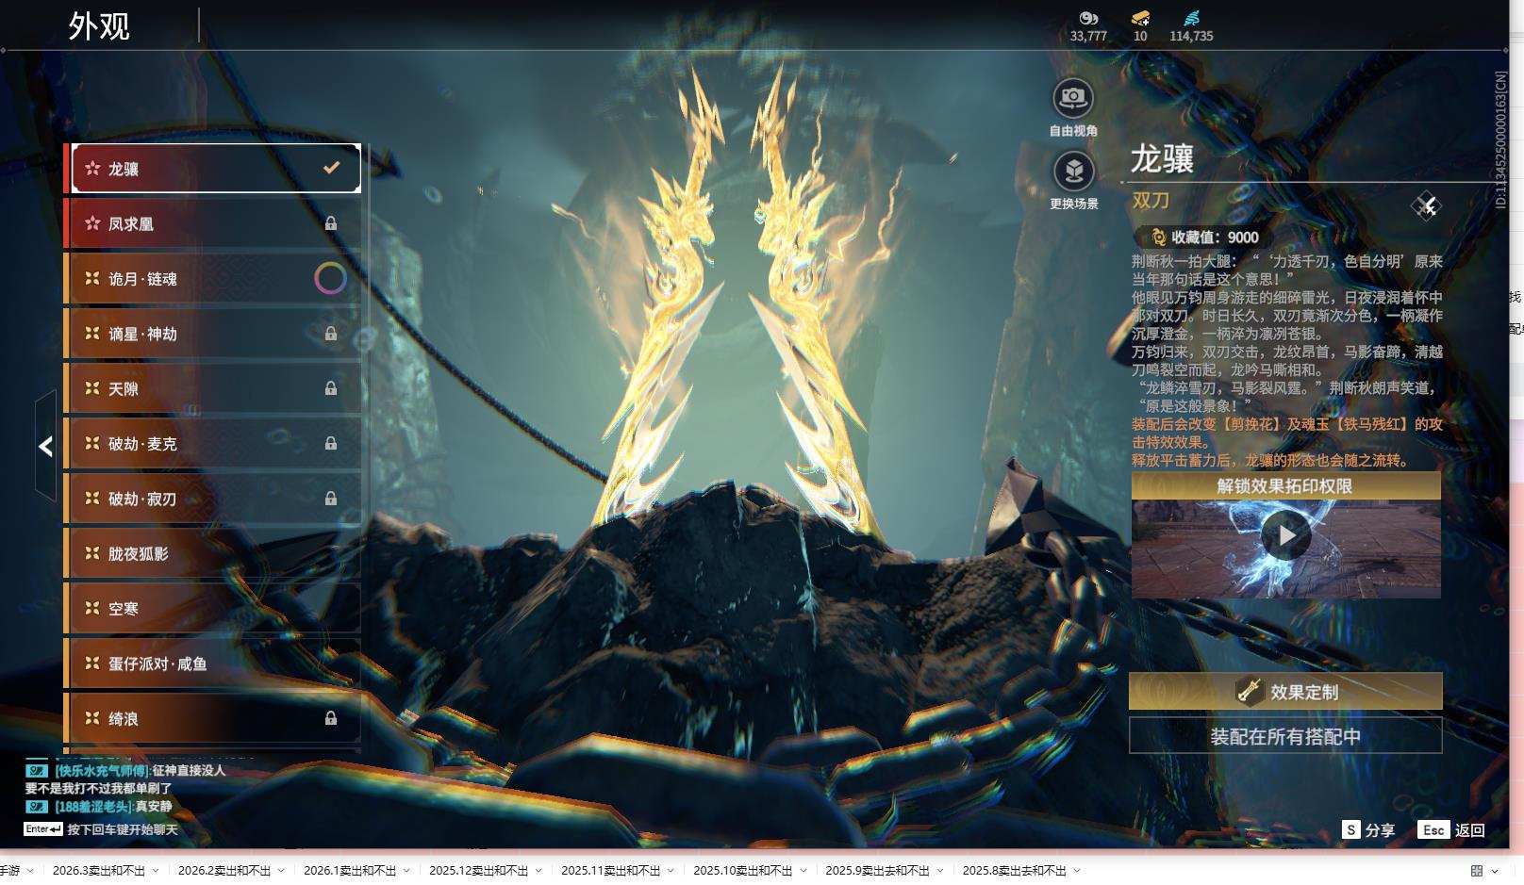Click the 效果定制 button
The image size is (1524, 885).
pyautogui.click(x=1285, y=692)
